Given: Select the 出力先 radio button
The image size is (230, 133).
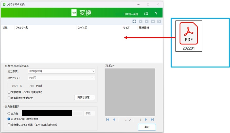Looking at the screenshot, I should coord(9,114).
